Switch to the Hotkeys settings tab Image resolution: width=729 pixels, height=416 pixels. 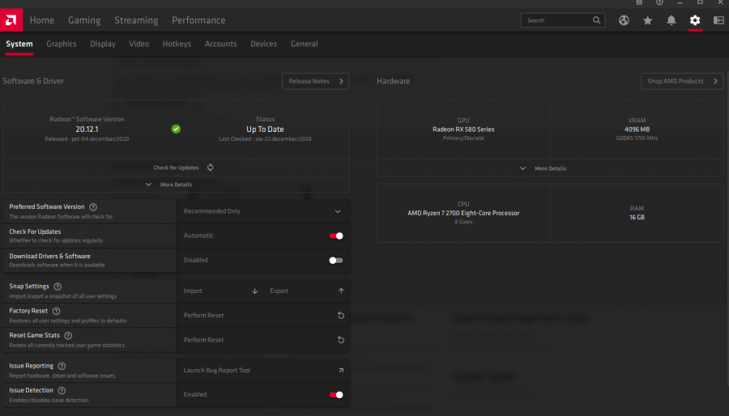[177, 44]
